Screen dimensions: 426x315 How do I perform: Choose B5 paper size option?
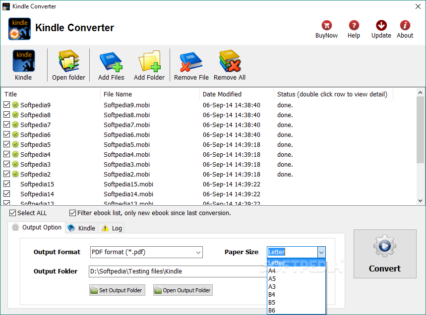(x=296, y=302)
